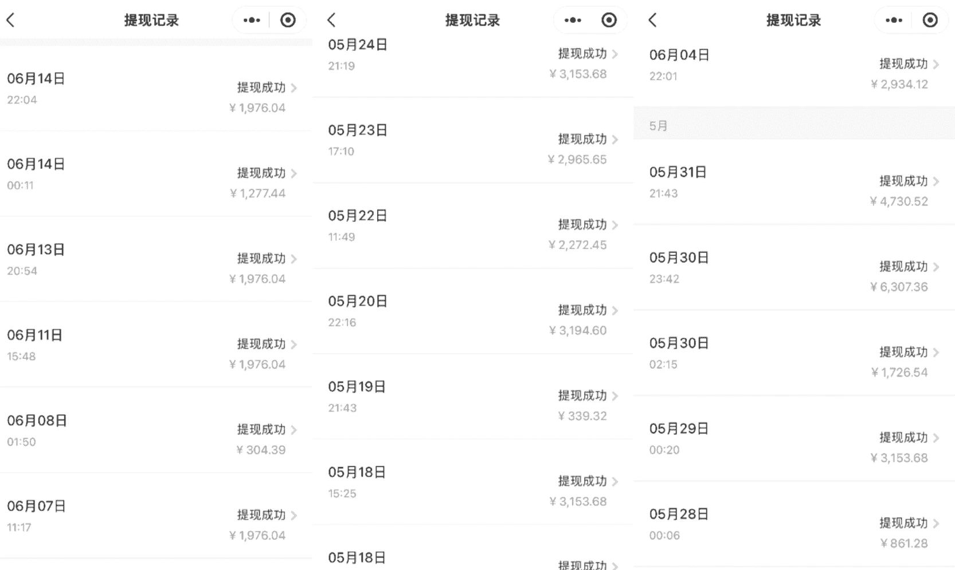Tap back arrow in middle panel
This screenshot has width=955, height=570.
pos(331,21)
